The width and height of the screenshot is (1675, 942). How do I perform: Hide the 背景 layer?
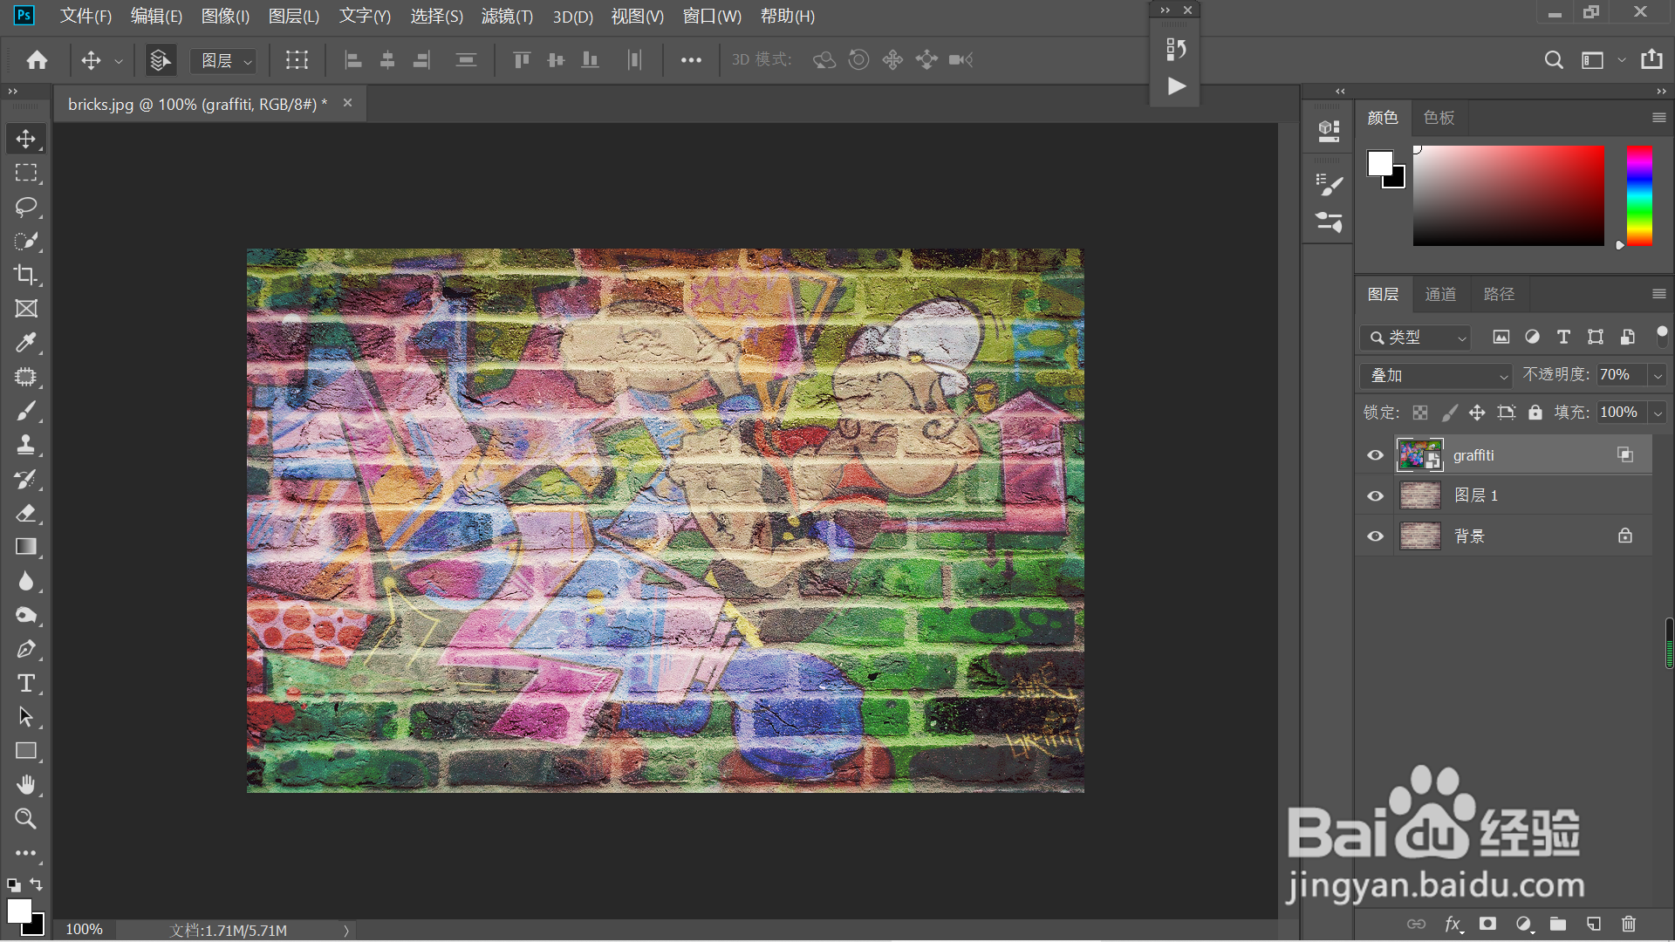coord(1376,536)
